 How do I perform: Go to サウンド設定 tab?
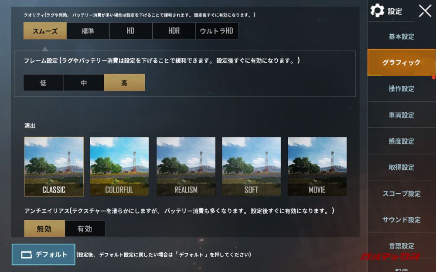[x=402, y=219]
